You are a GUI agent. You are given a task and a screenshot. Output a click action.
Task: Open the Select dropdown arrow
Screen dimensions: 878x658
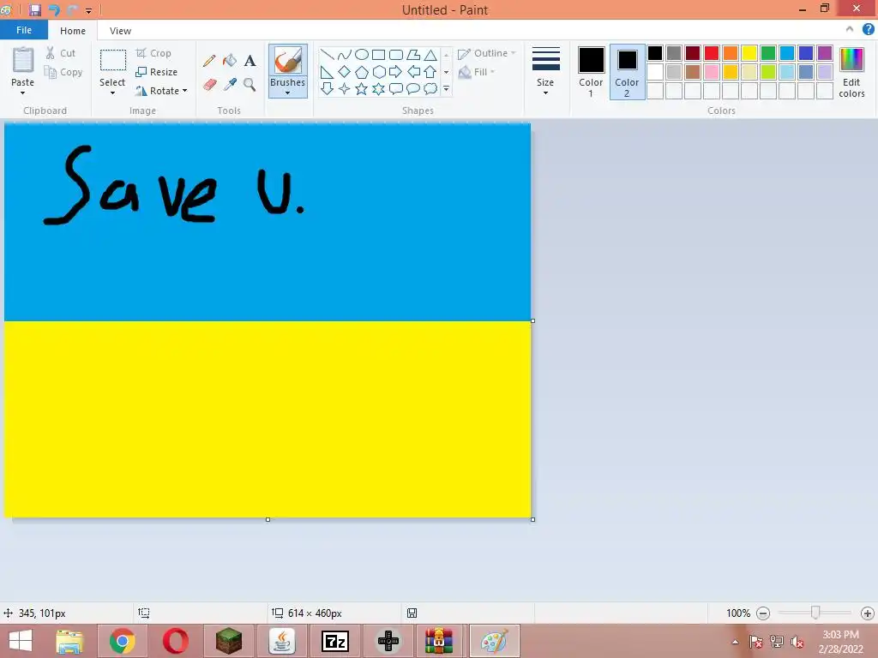coord(112,93)
